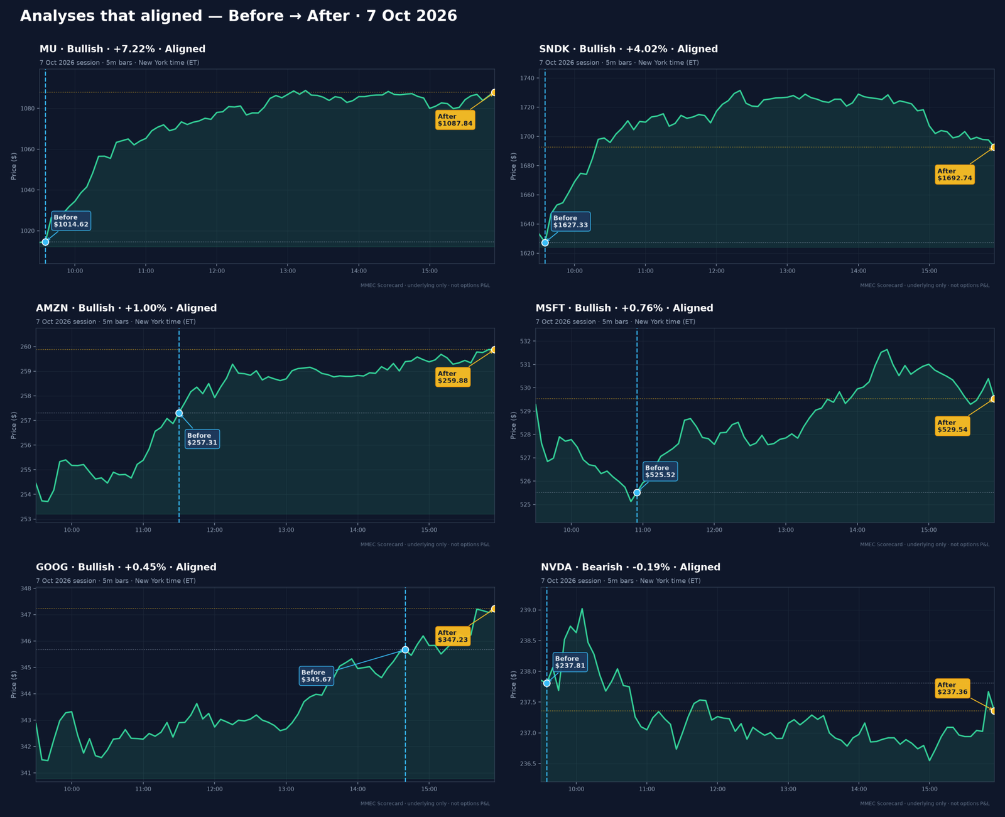1005x817 pixels.
Task: Click the session subtitle under NVDA heading
Action: (x=621, y=581)
